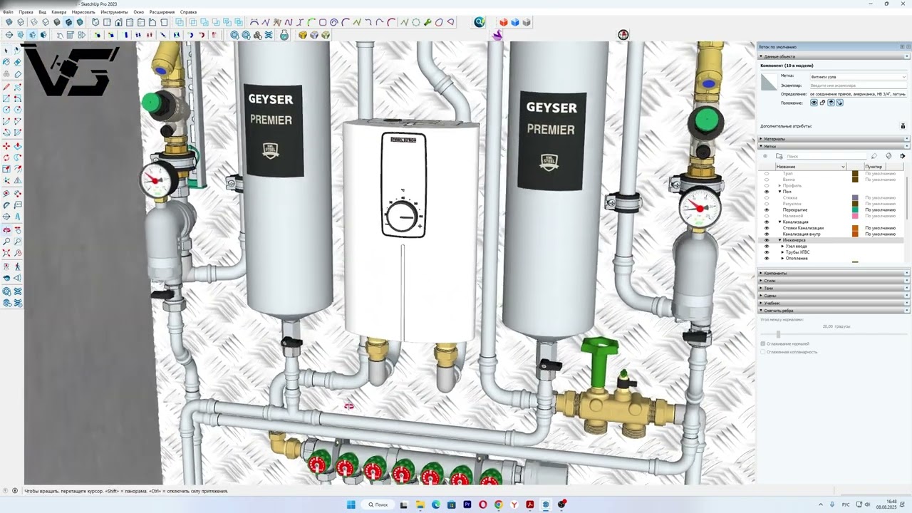The image size is (912, 513).
Task: Pick the Lasso selection tool
Action: [x=18, y=50]
